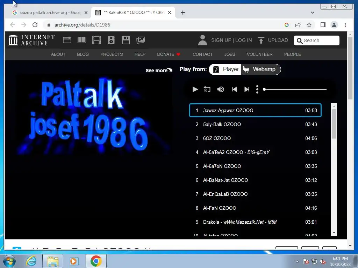This screenshot has width=358, height=268.
Task: Click the user avatar icon
Action: pyautogui.click(x=202, y=40)
